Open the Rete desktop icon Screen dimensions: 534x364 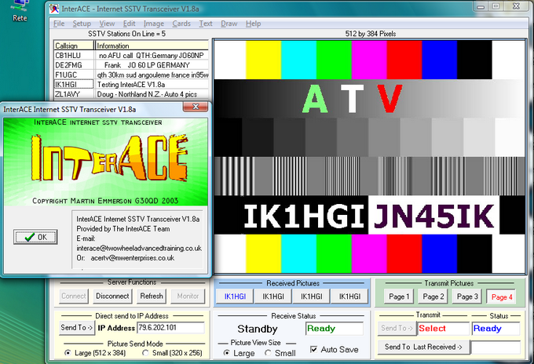pyautogui.click(x=20, y=10)
